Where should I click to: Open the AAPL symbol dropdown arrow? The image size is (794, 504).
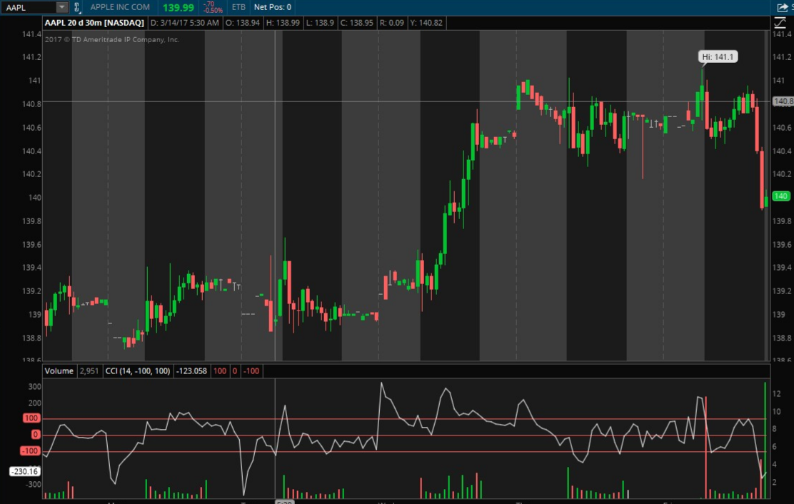click(61, 7)
